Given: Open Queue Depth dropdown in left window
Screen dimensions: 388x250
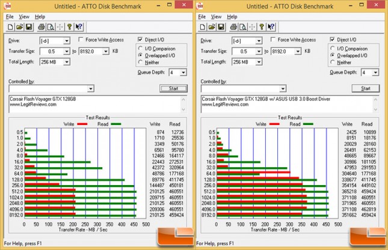Looking at the screenshot, I should pyautogui.click(x=183, y=73).
